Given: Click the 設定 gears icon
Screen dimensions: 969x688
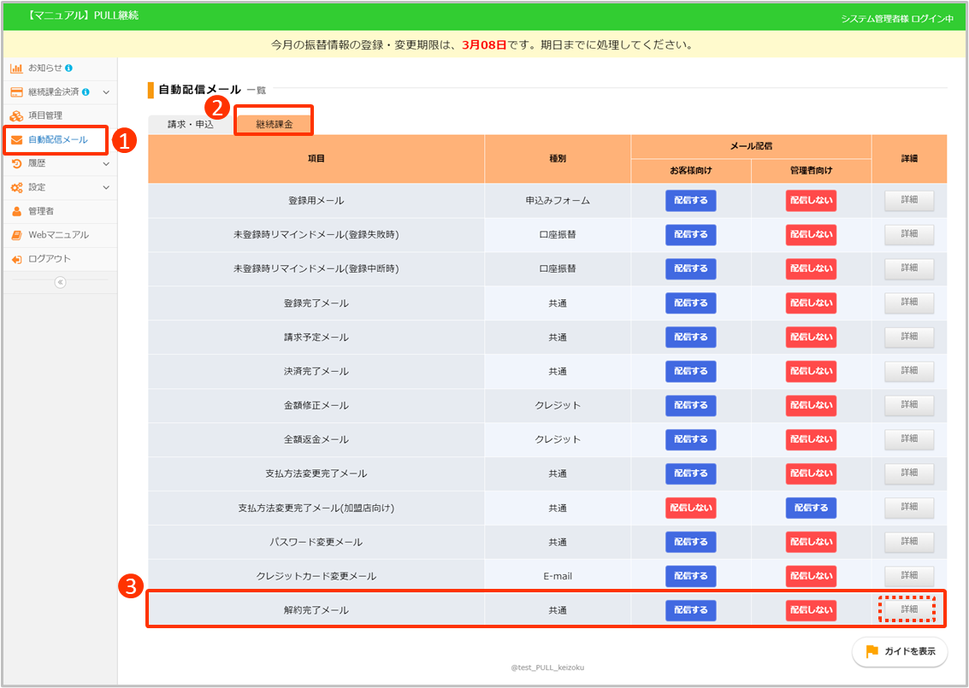Looking at the screenshot, I should click(16, 187).
